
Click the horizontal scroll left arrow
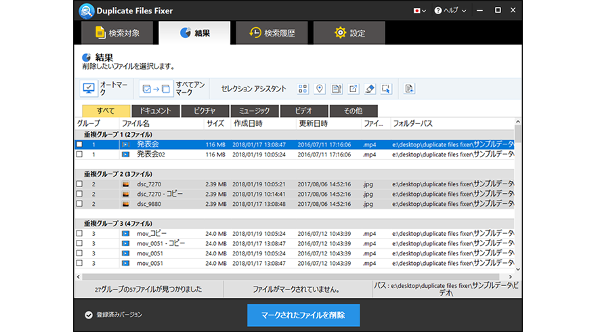(x=79, y=277)
